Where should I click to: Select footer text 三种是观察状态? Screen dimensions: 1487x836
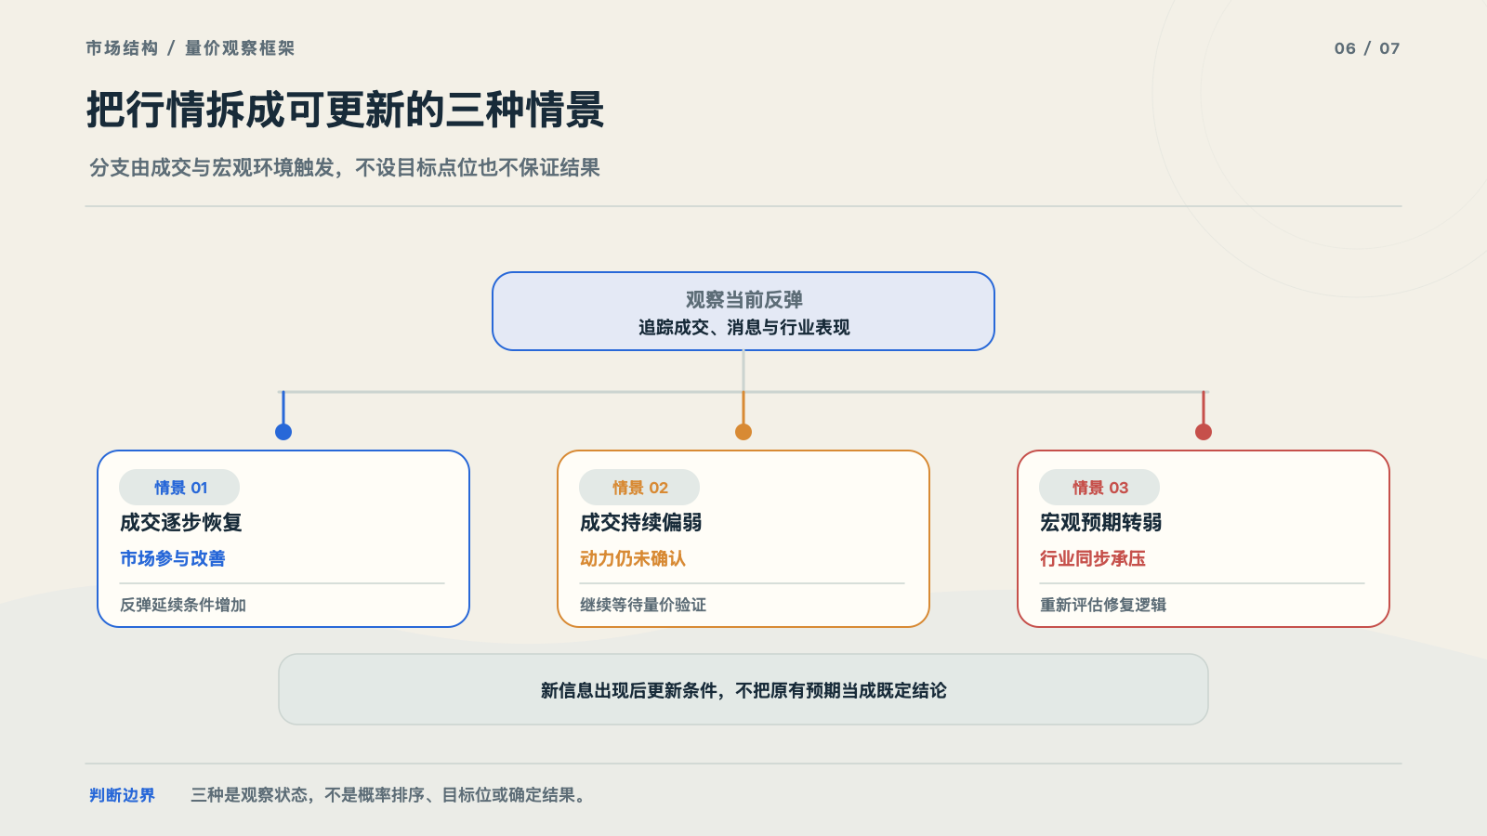click(388, 795)
